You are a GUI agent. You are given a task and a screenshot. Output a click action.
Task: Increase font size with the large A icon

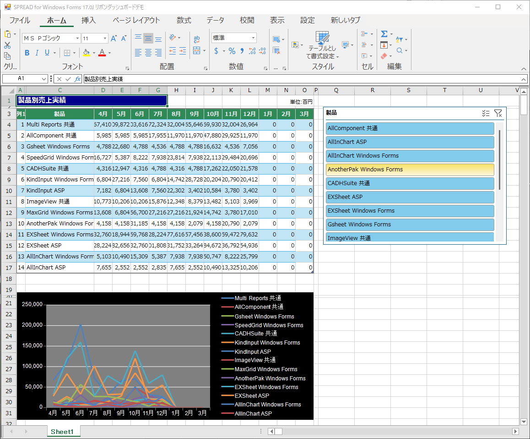114,38
